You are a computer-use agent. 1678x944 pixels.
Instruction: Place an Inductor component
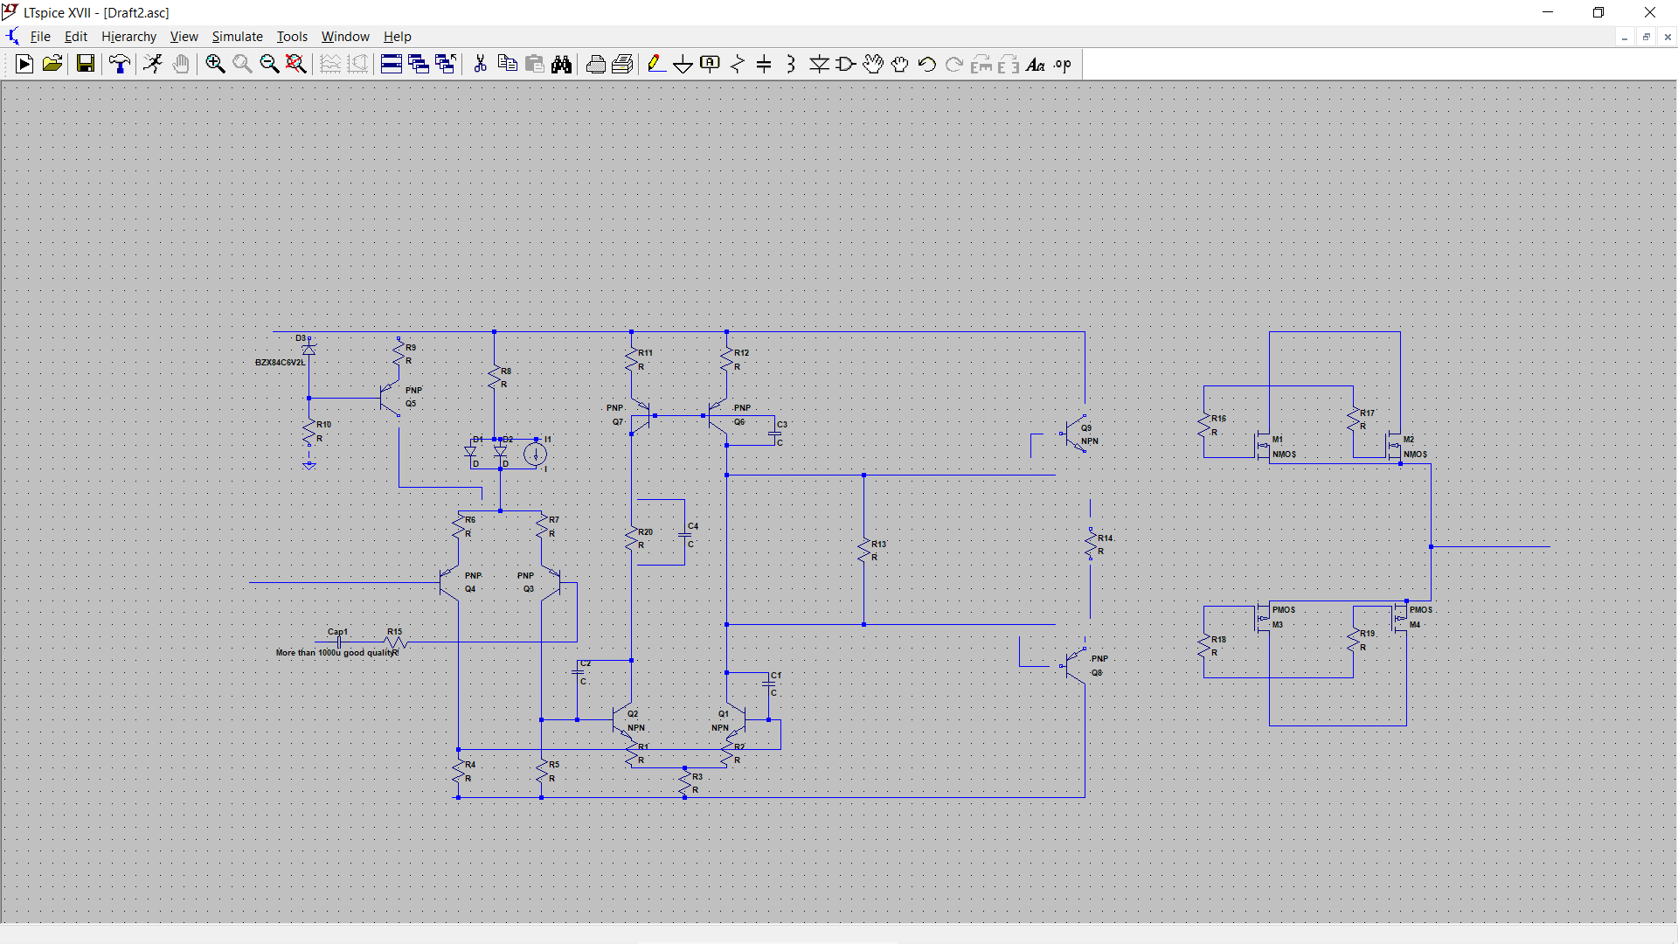pos(791,64)
